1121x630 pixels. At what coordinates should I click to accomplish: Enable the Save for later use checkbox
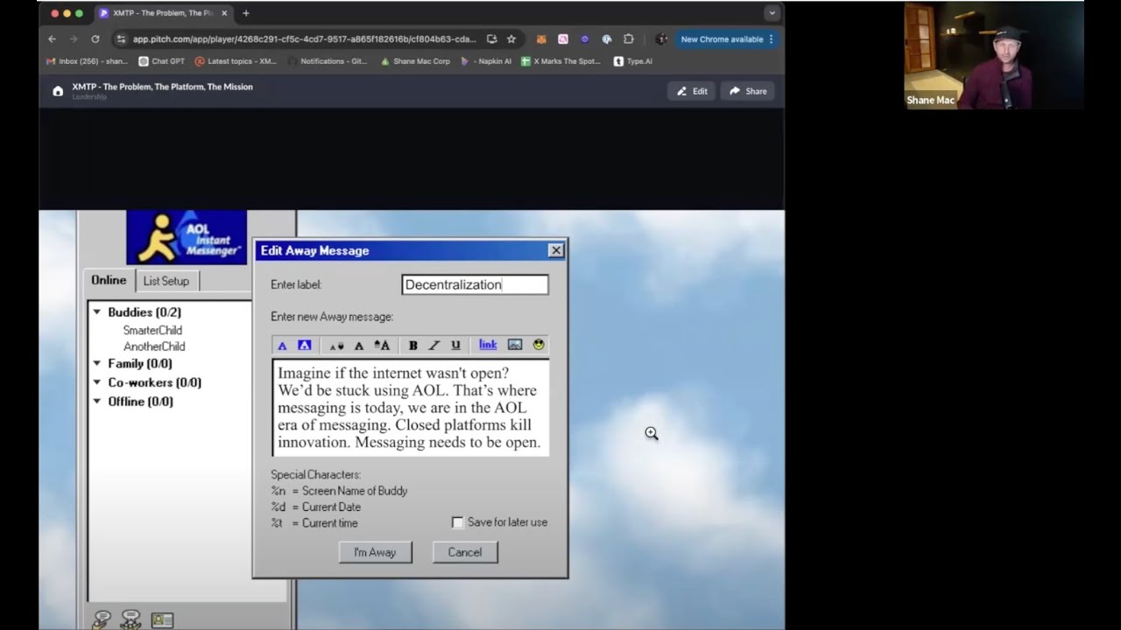[457, 522]
